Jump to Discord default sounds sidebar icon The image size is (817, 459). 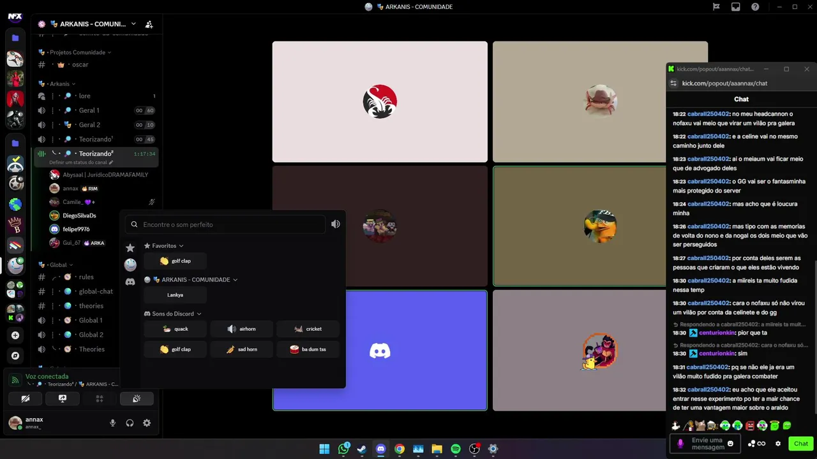[130, 282]
